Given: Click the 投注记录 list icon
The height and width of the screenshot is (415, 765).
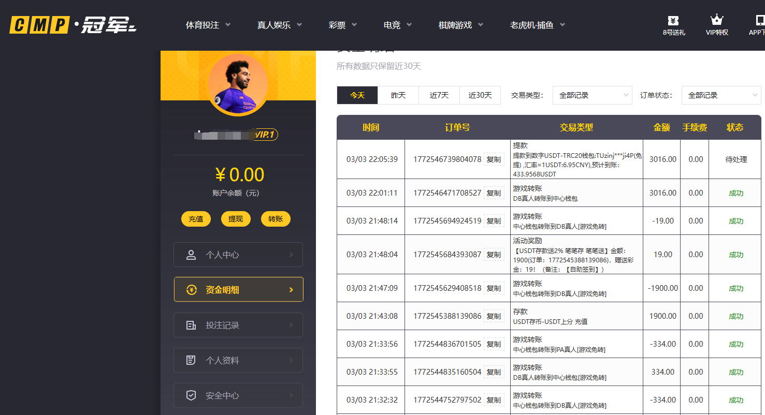Looking at the screenshot, I should tap(191, 325).
